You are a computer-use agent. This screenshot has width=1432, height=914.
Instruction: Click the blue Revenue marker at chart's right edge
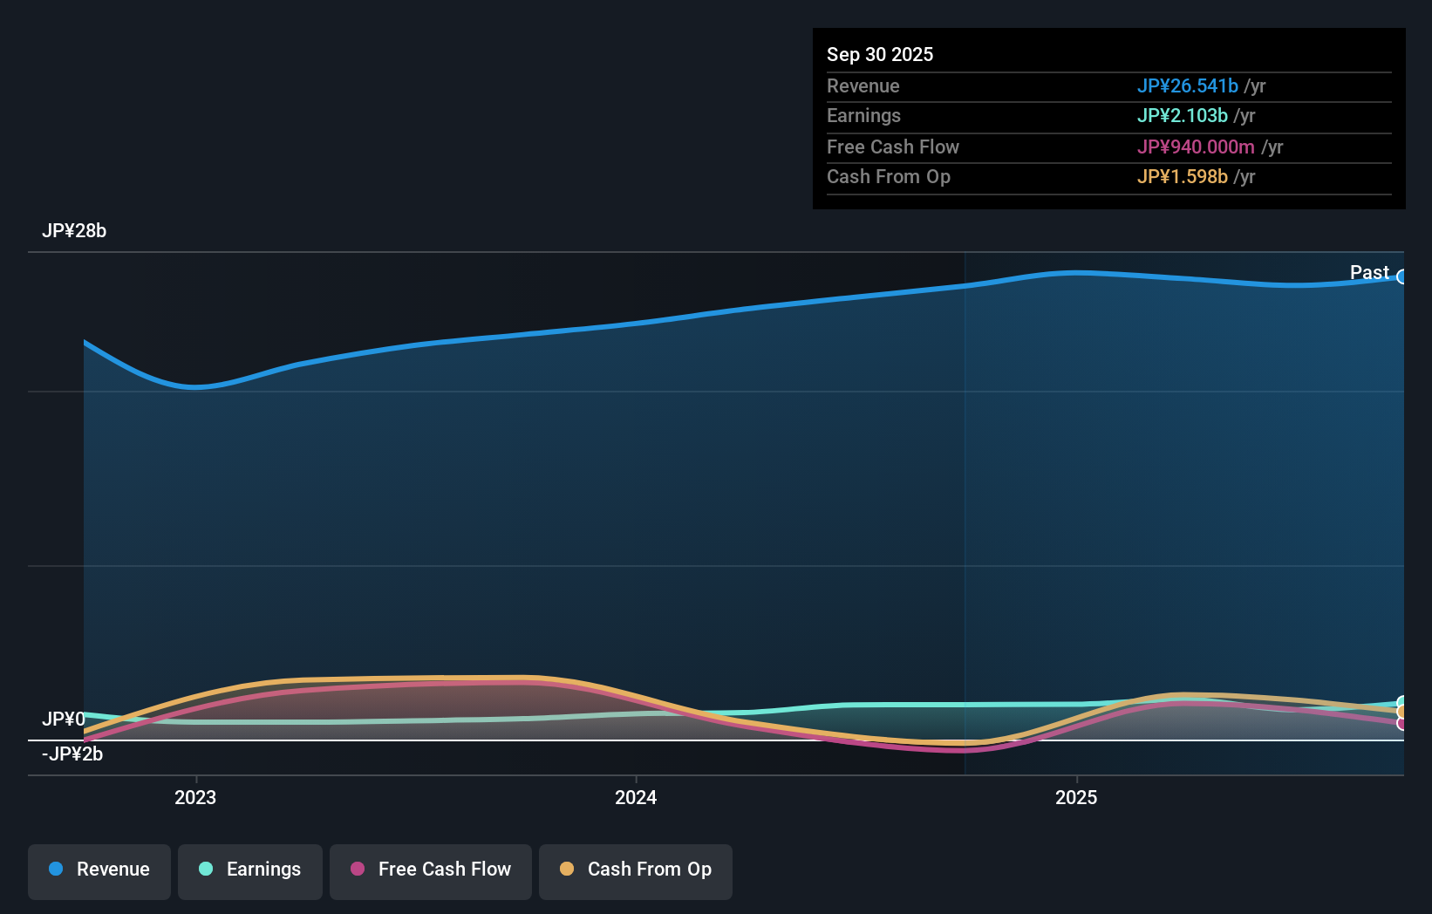(1401, 277)
